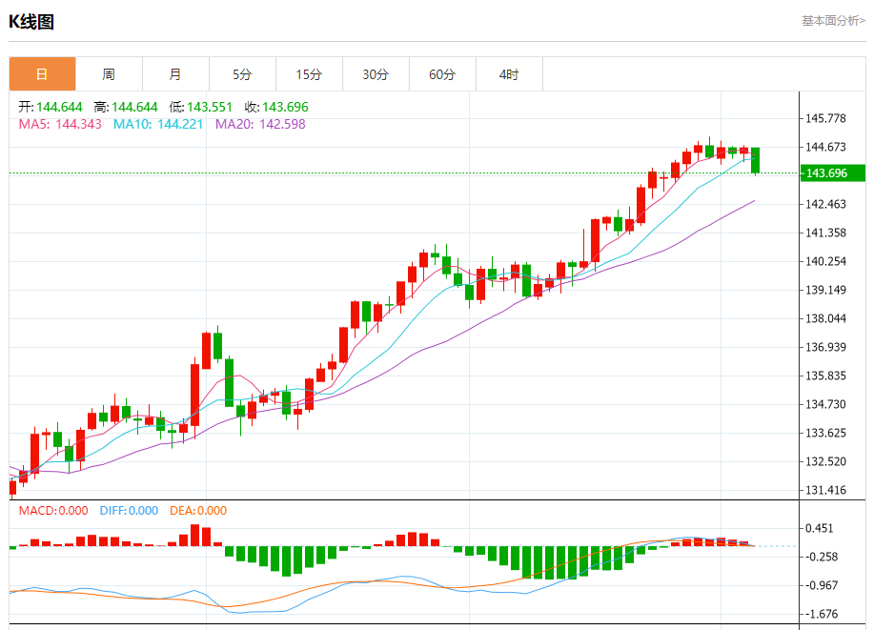Select the 日 daily chart tab
The height and width of the screenshot is (630, 874).
(42, 74)
